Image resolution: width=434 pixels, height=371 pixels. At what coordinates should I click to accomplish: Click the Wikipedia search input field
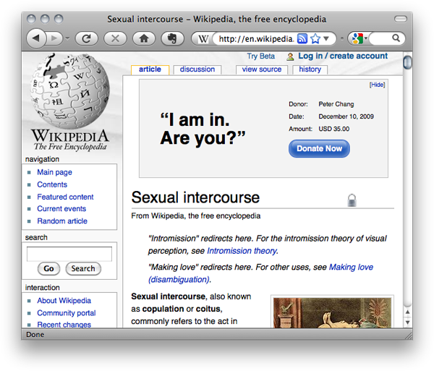[x=69, y=254]
